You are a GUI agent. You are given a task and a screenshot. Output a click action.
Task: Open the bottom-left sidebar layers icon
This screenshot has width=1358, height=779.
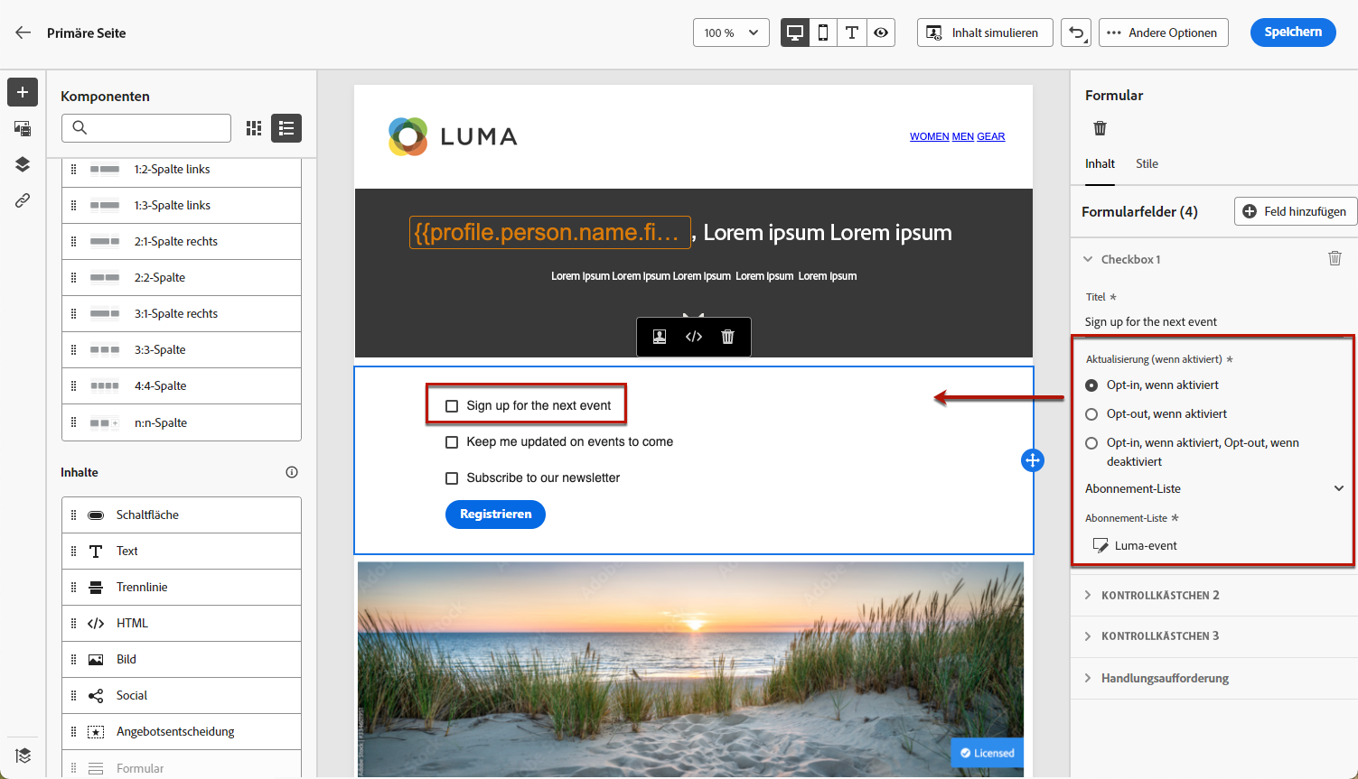(x=23, y=756)
